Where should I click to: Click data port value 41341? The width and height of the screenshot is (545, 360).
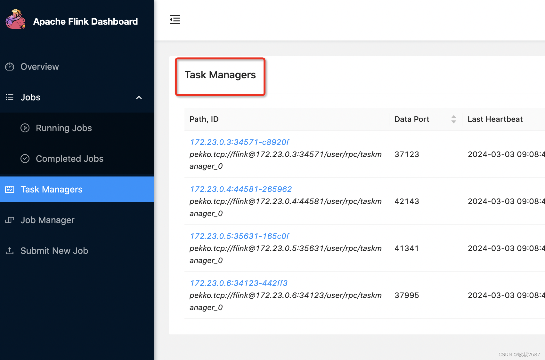pos(407,248)
